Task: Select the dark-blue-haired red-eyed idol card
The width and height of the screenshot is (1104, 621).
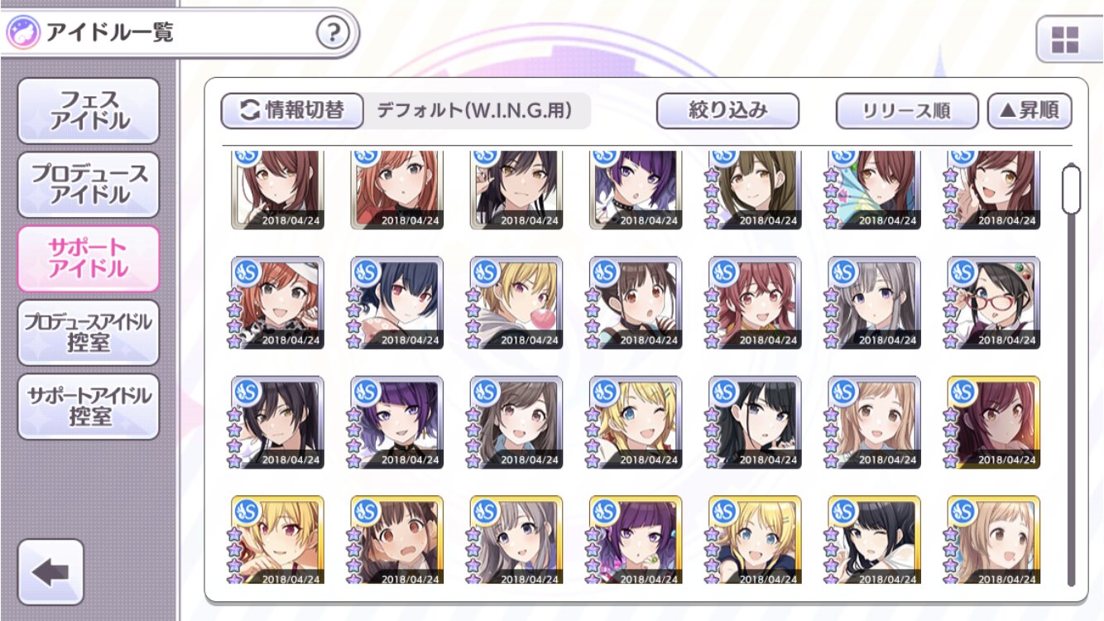Action: coord(397,303)
